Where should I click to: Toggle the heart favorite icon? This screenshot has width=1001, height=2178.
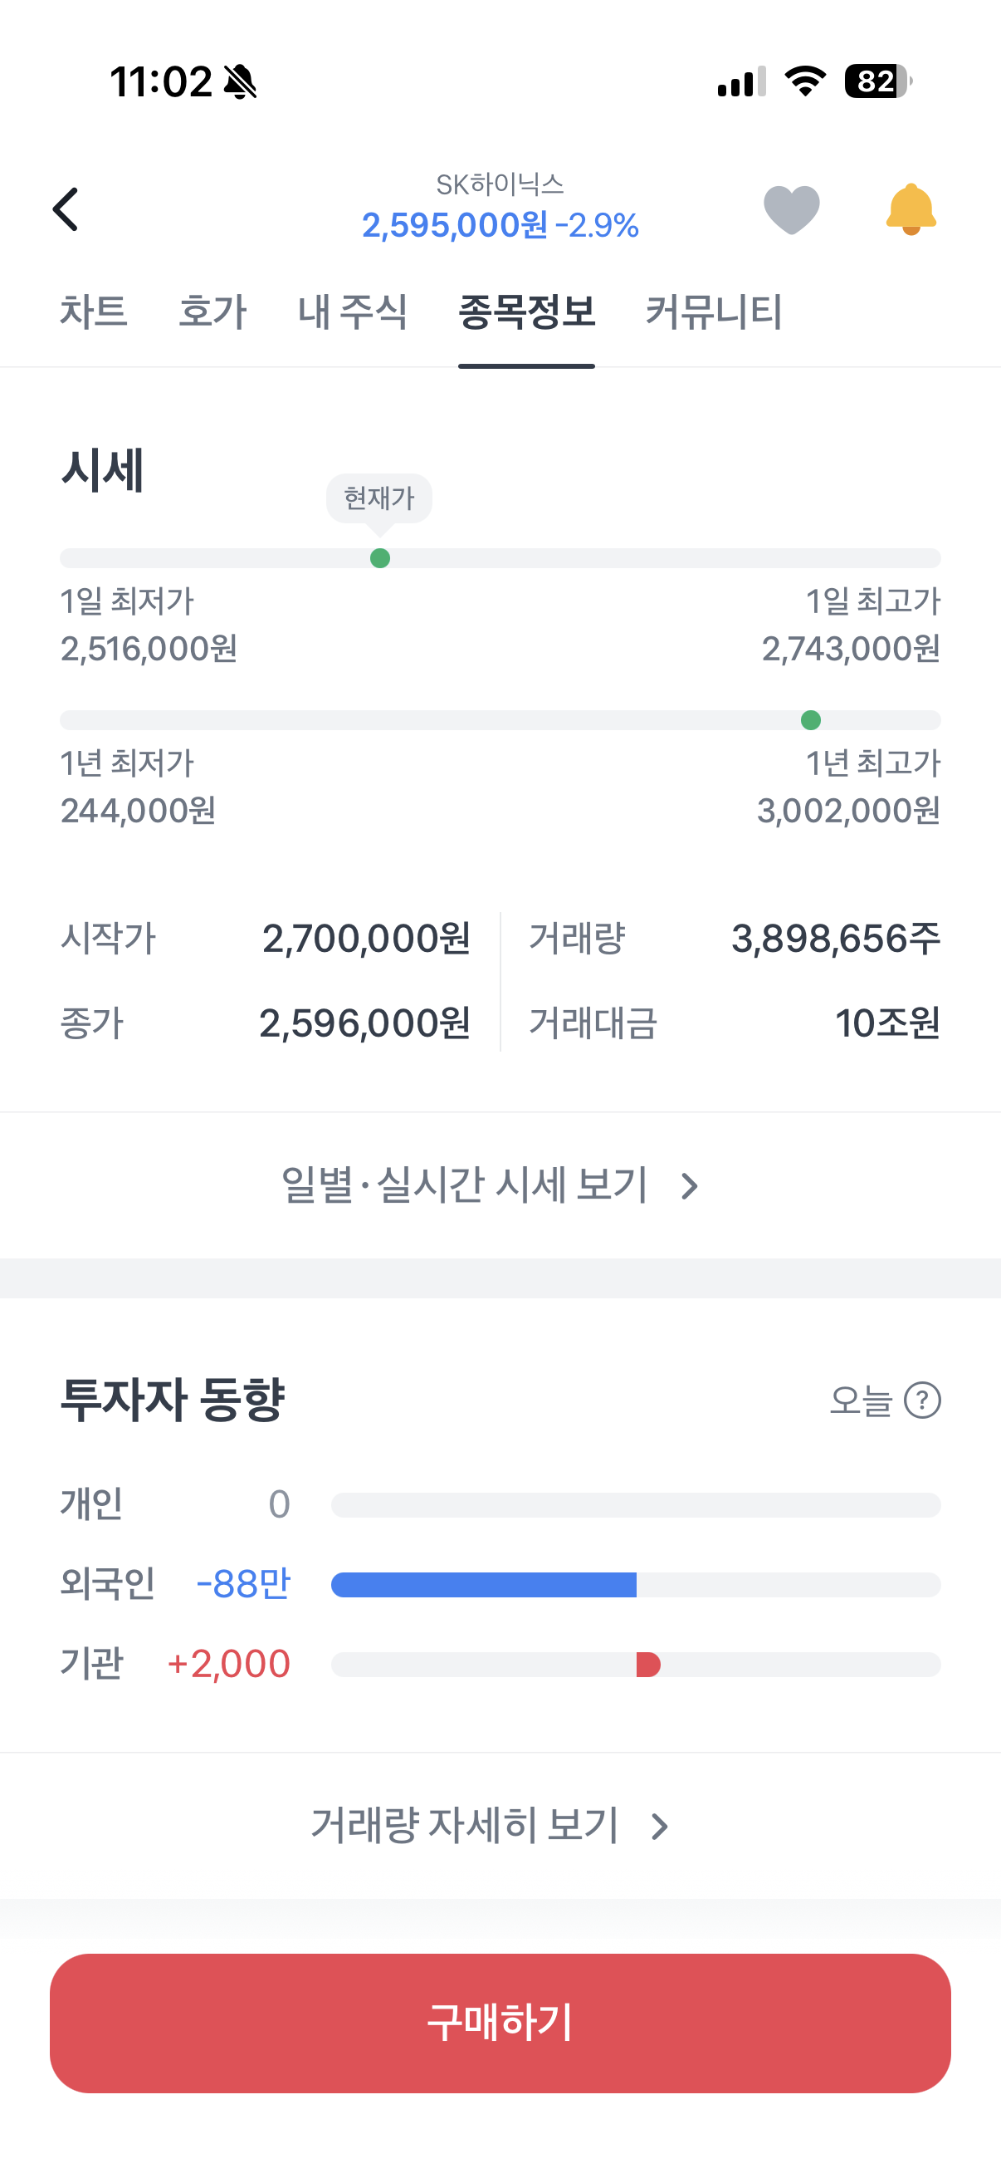pyautogui.click(x=792, y=208)
